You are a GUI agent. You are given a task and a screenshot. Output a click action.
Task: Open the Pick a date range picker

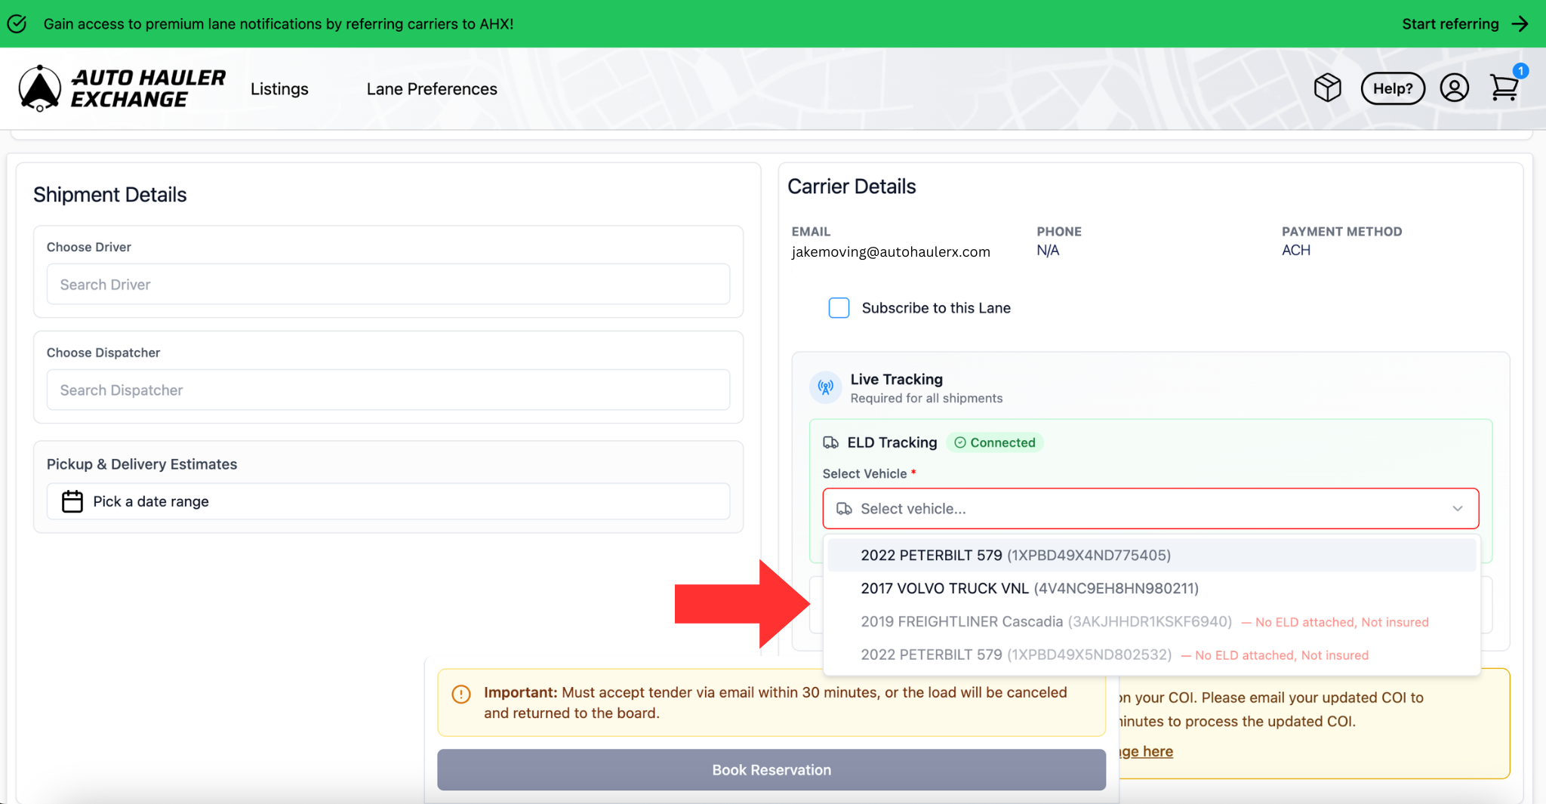388,501
